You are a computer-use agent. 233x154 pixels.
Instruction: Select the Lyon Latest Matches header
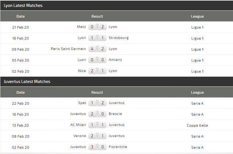click(x=23, y=6)
